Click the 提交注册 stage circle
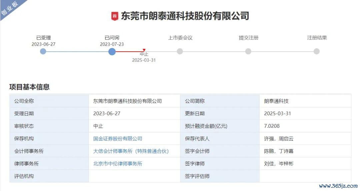The width and height of the screenshot is (360, 191). (248, 51)
